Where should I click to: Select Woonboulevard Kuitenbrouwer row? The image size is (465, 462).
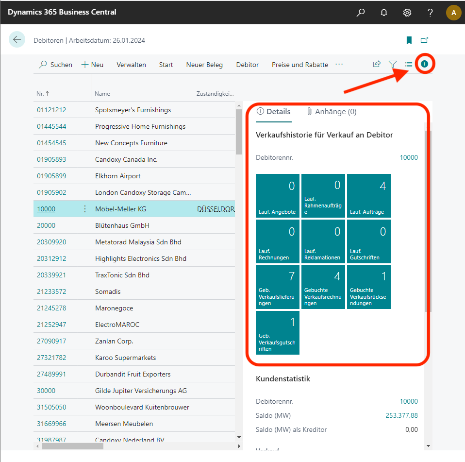coord(134,407)
